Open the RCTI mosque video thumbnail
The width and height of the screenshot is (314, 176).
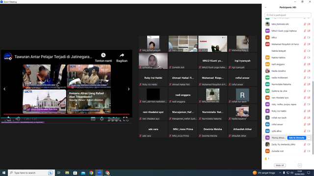[44, 101]
